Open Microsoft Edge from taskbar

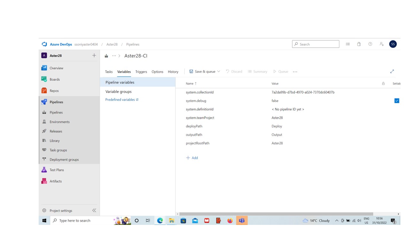160,220
